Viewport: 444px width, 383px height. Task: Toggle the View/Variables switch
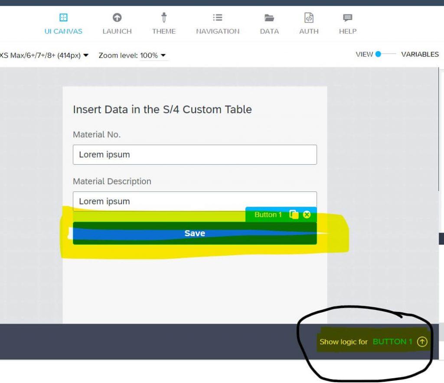(x=385, y=54)
